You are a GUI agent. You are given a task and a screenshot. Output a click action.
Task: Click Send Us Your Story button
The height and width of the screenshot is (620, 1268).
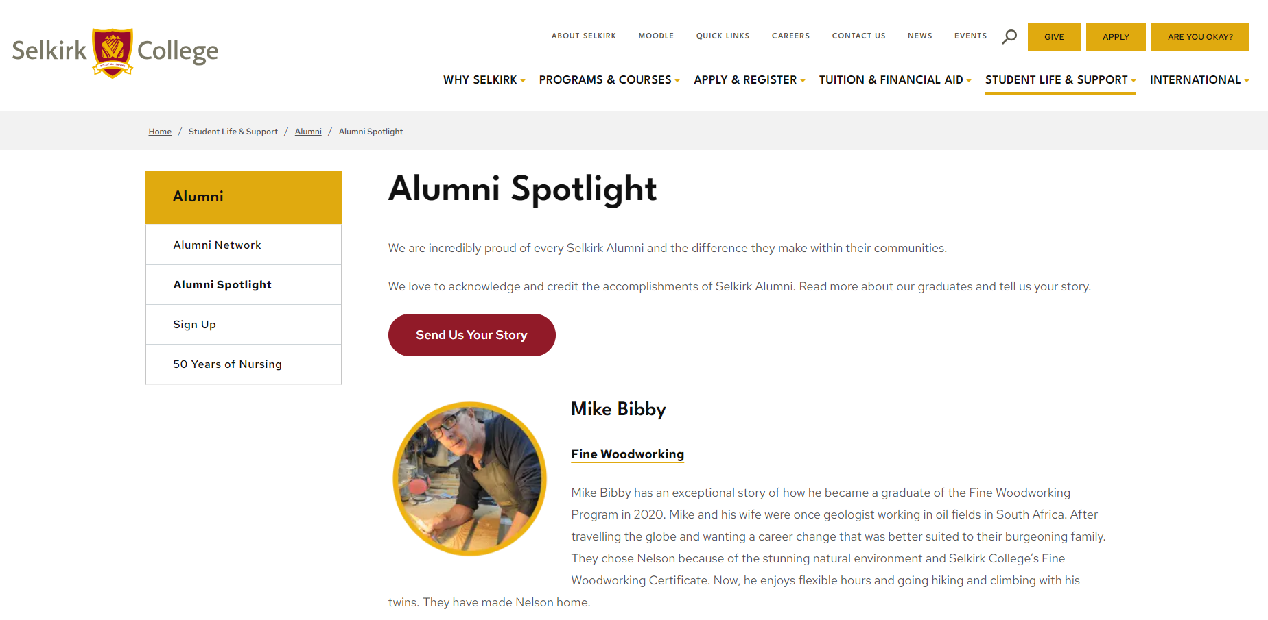(471, 335)
